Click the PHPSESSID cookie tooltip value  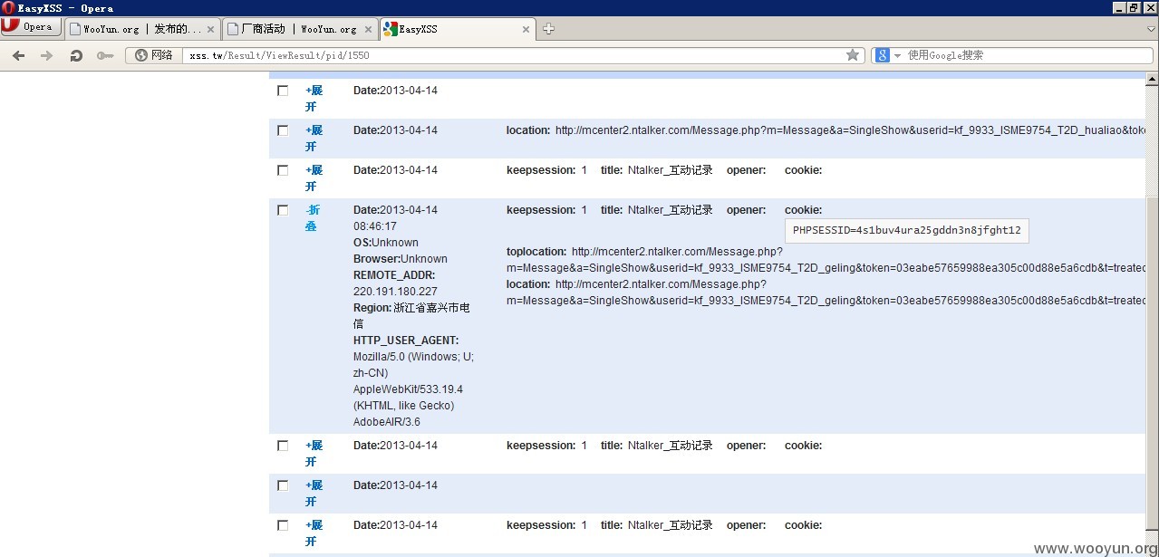pos(906,230)
